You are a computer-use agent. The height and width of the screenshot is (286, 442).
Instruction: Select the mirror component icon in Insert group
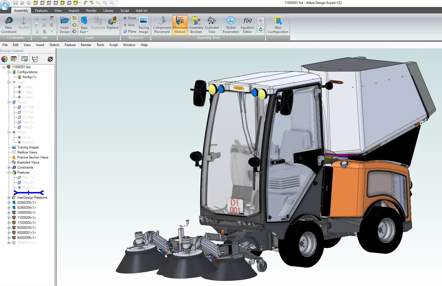click(x=74, y=32)
